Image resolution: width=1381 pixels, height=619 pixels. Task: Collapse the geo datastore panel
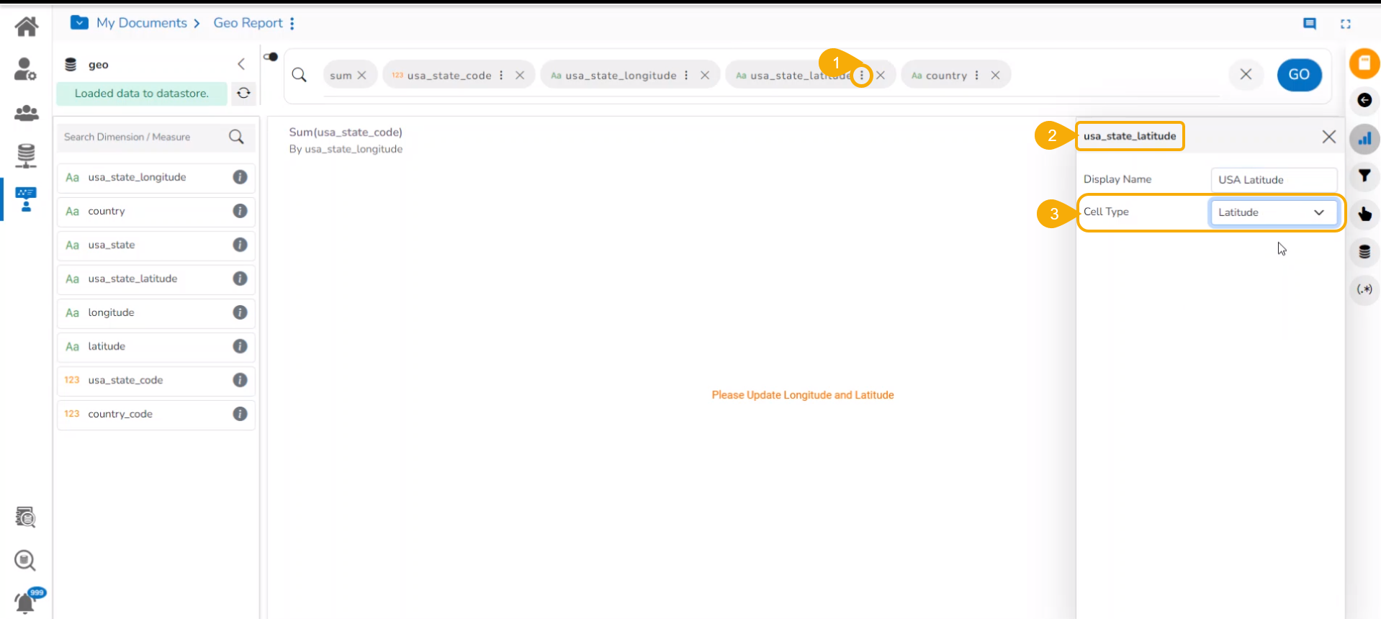click(x=241, y=64)
